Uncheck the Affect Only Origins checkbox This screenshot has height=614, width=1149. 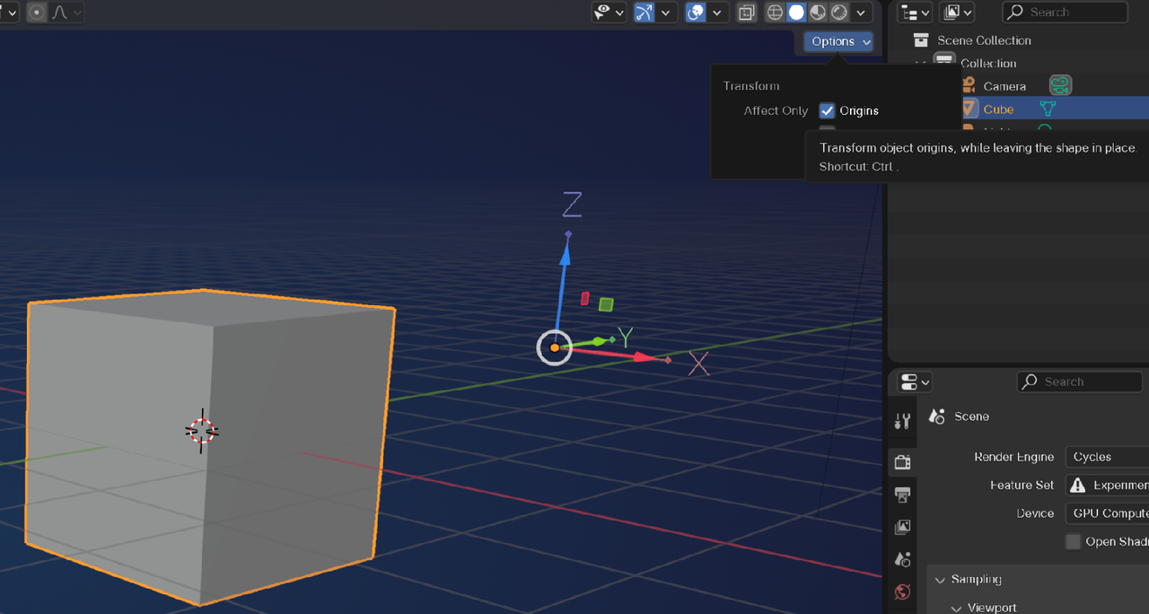[x=827, y=111]
